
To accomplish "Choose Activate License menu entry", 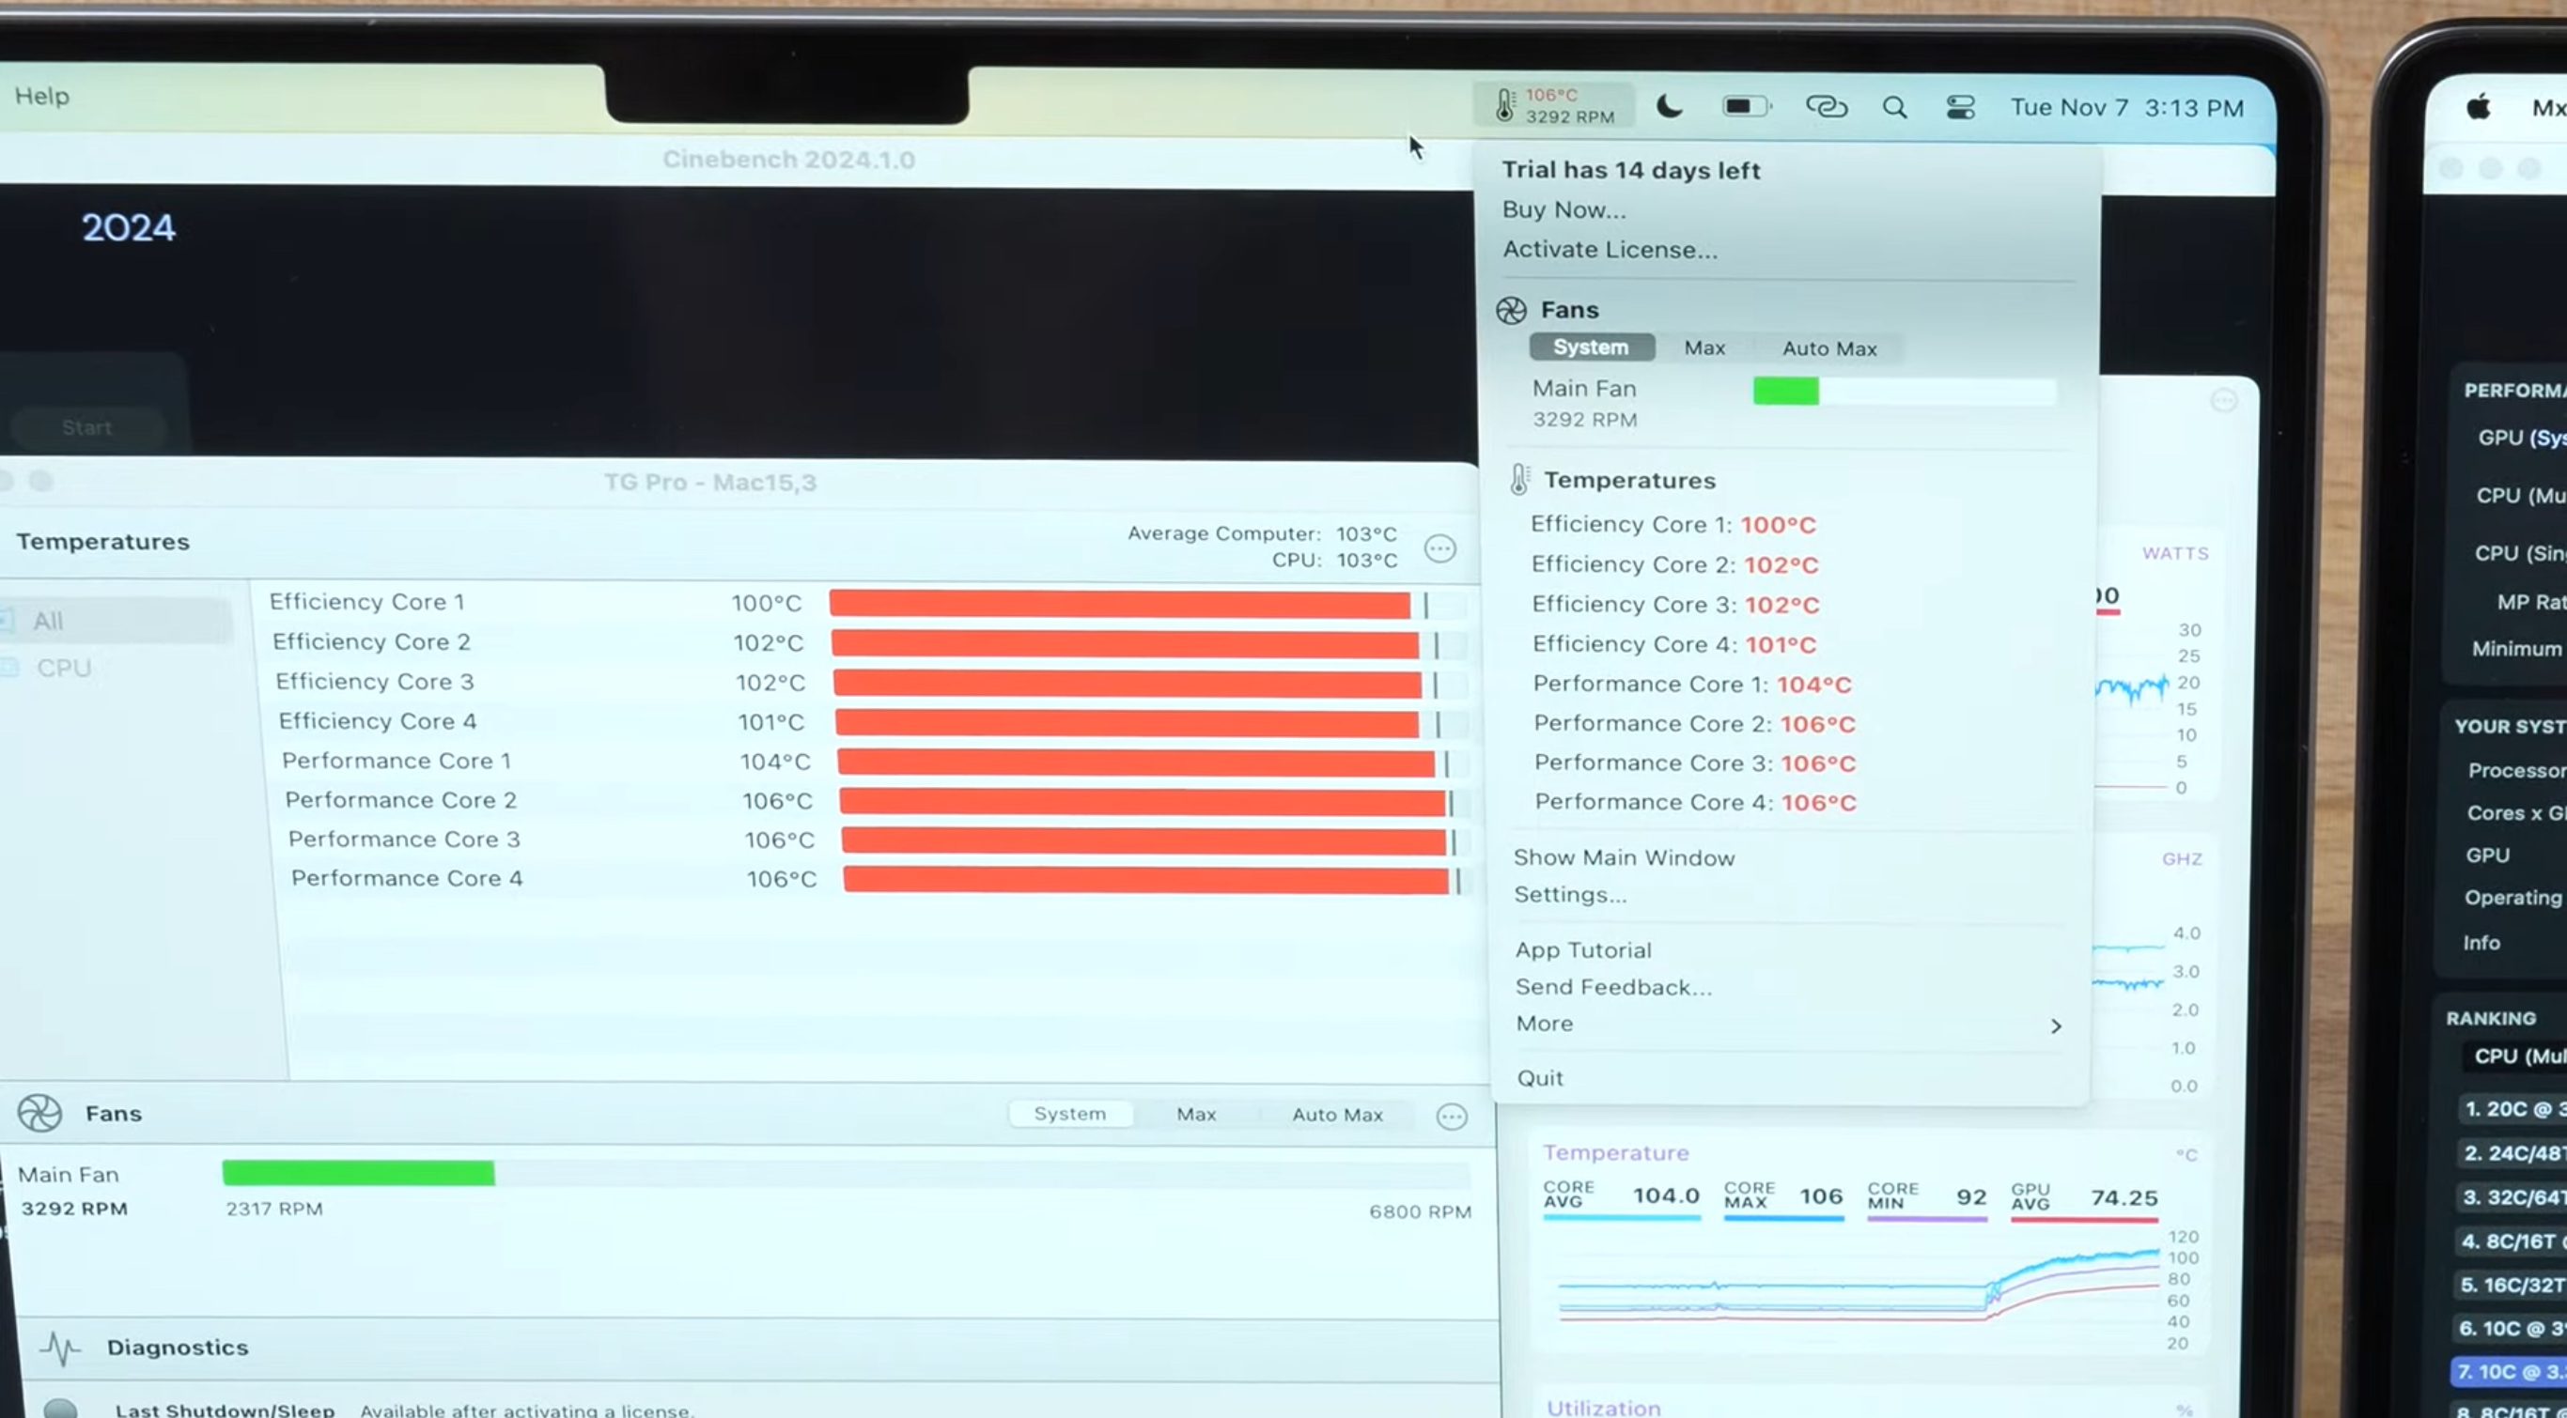I will pyautogui.click(x=1610, y=249).
